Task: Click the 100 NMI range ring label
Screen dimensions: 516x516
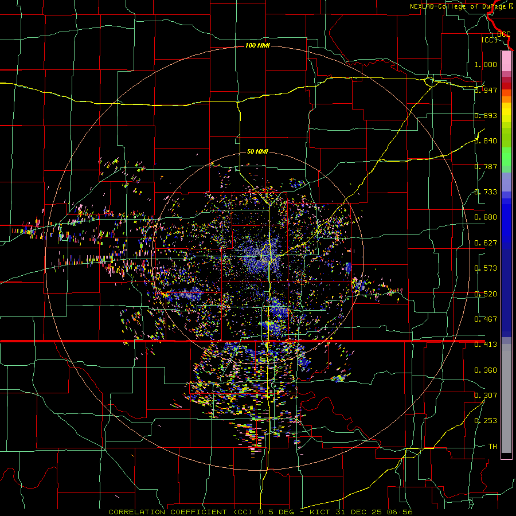Action: (x=257, y=45)
